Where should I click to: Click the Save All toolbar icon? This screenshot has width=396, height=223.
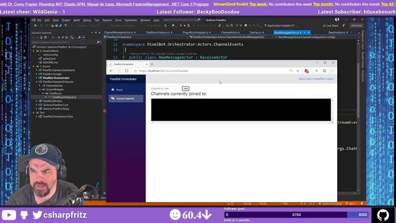[x=61, y=25]
